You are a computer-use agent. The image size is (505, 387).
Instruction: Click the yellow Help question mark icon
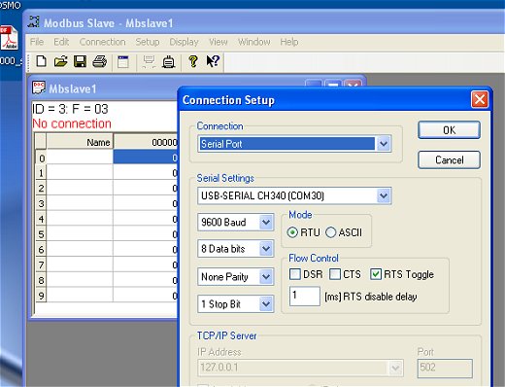click(193, 61)
